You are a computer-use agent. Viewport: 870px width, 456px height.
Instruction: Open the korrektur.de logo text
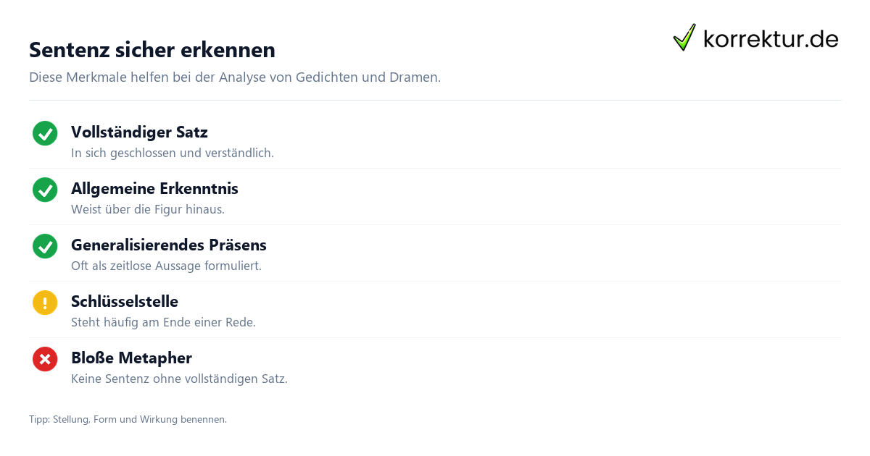[x=771, y=39]
